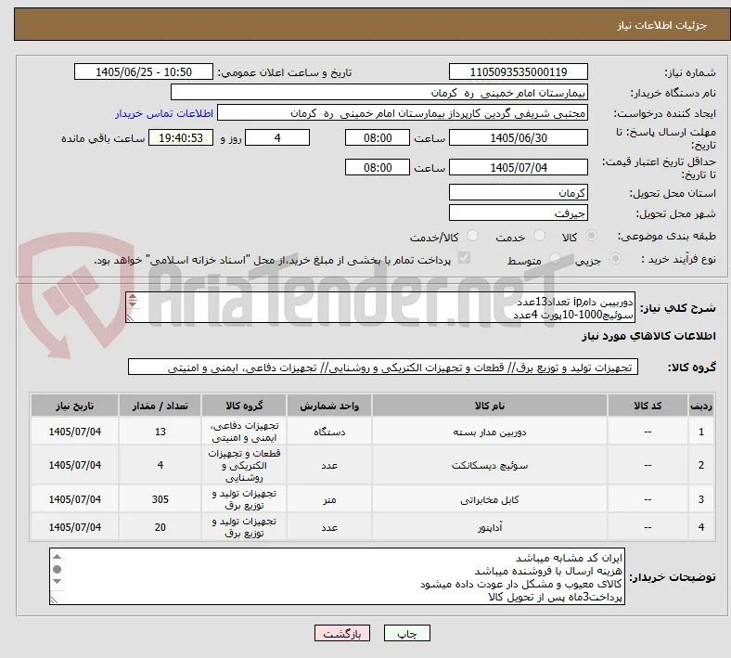Select the خدمت radio button
The width and height of the screenshot is (731, 658).
(x=539, y=236)
